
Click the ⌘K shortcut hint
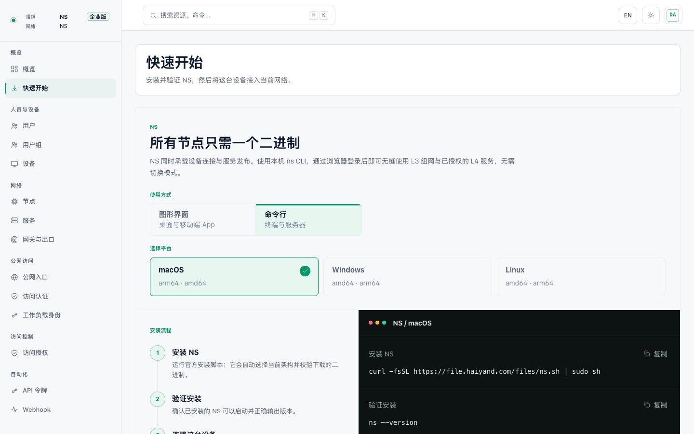click(319, 15)
